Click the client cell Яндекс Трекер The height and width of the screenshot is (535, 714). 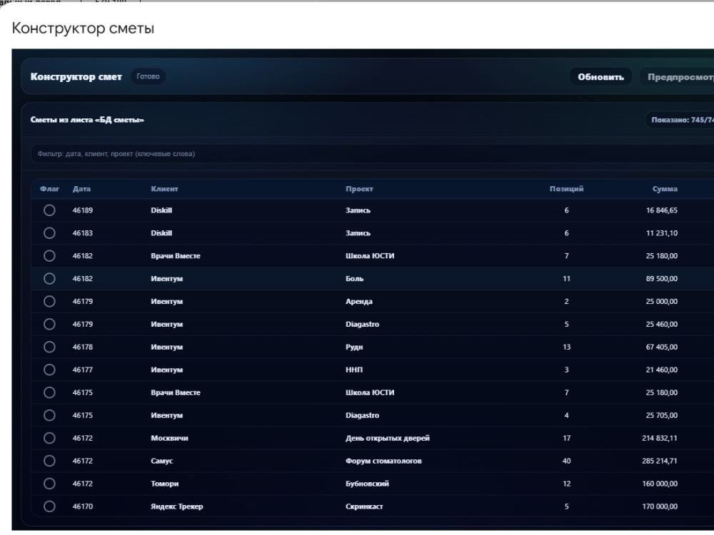177,506
